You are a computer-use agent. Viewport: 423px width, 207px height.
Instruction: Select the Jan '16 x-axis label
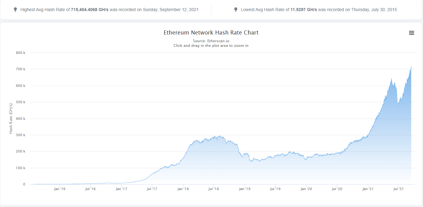(59, 189)
